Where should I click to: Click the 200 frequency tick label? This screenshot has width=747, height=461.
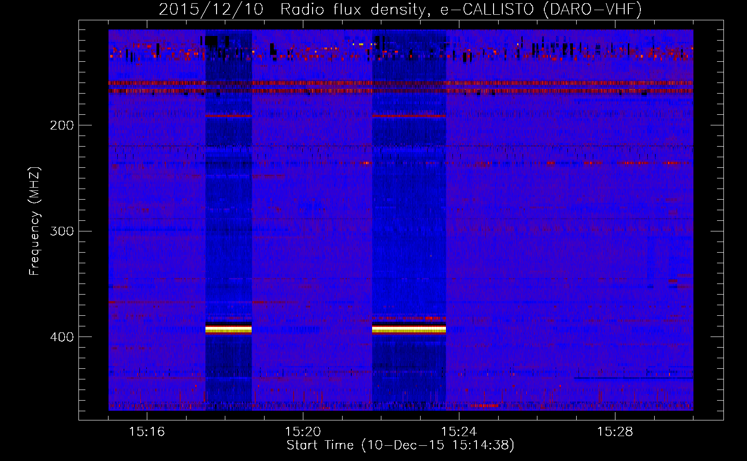62,125
